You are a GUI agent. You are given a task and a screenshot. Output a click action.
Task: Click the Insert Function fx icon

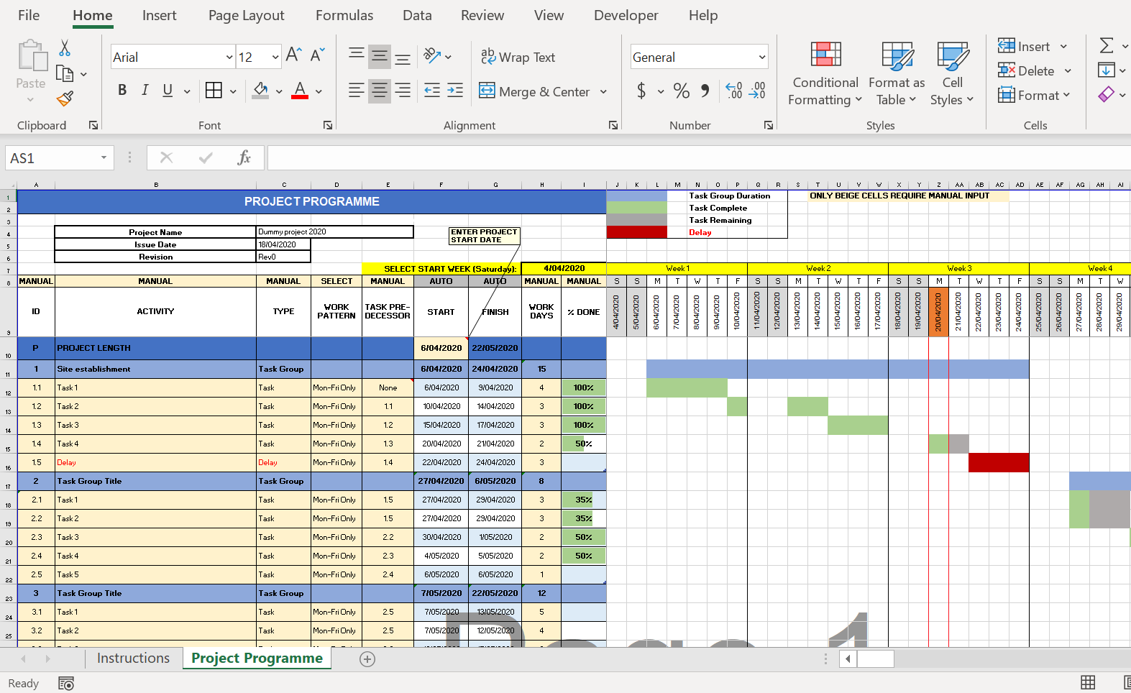244,157
